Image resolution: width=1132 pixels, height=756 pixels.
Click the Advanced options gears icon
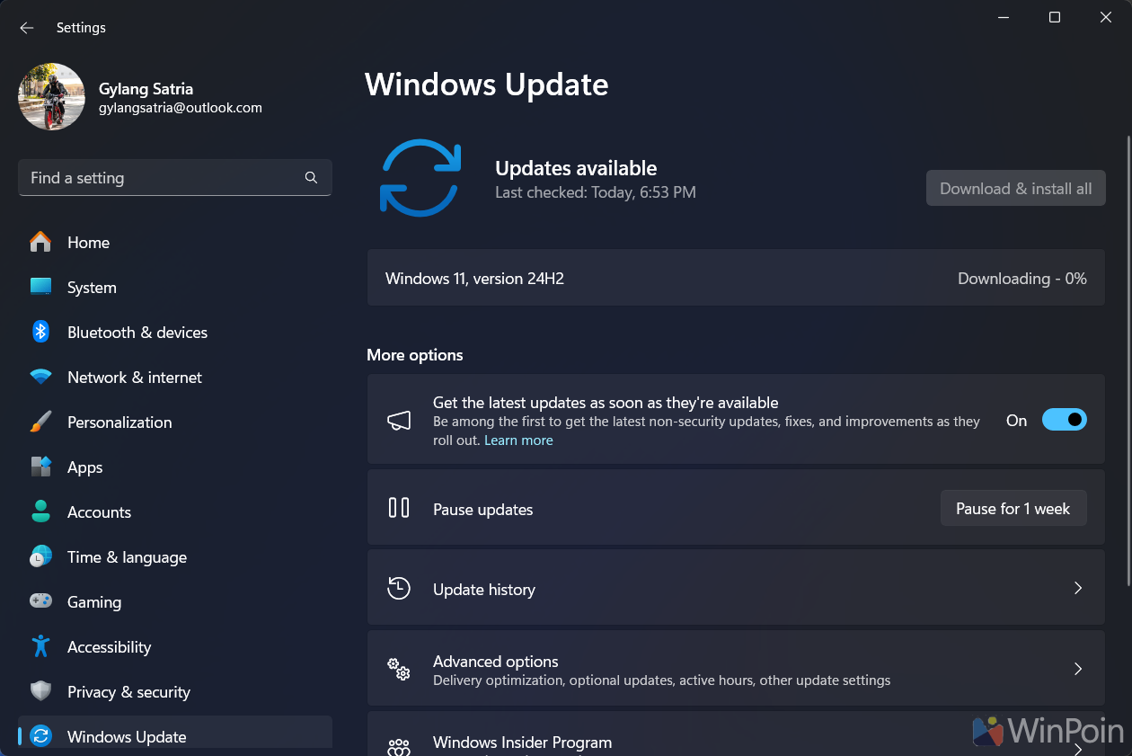click(x=399, y=669)
